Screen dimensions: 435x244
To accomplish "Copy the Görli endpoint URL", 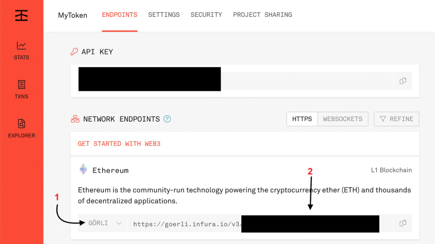I will pos(403,223).
